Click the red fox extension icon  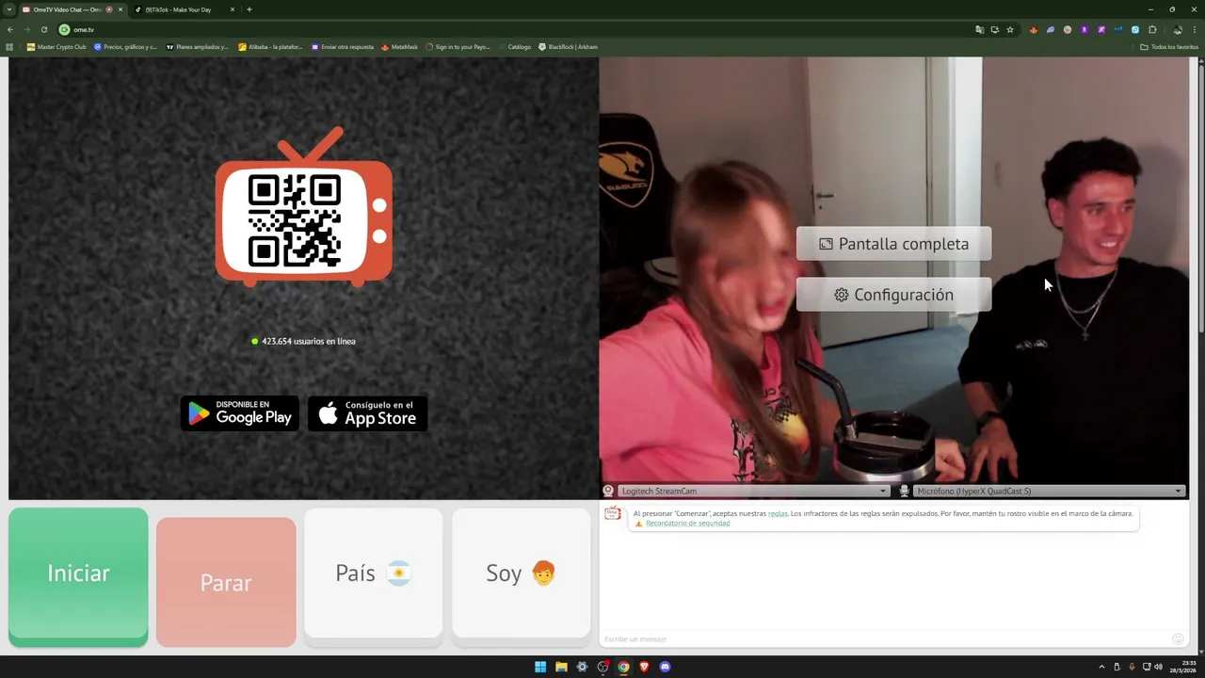click(1034, 29)
